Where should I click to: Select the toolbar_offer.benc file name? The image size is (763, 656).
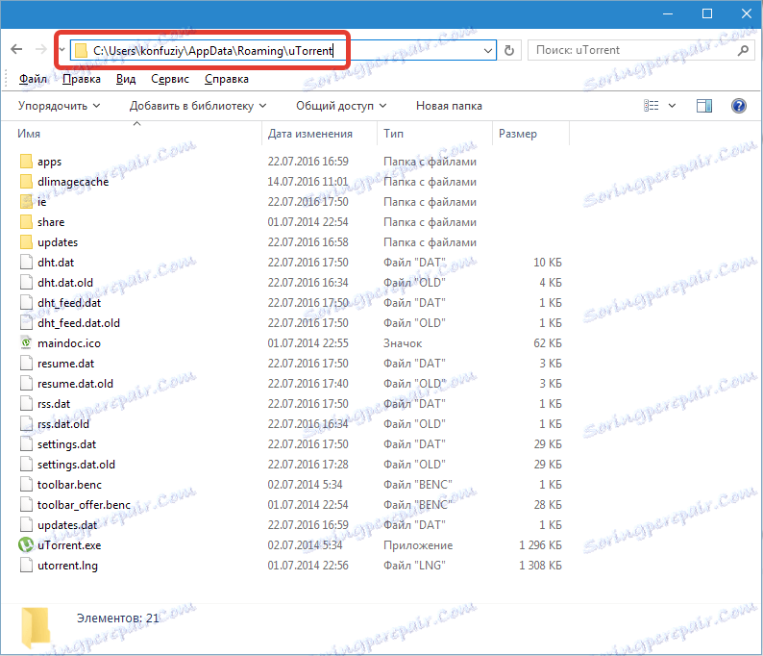tap(85, 505)
